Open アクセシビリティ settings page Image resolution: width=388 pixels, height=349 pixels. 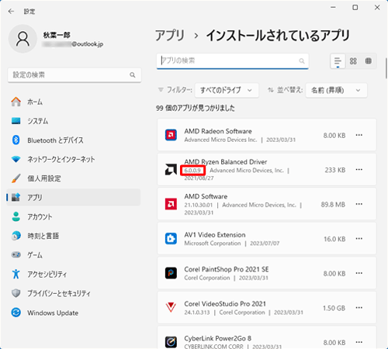[74, 274]
